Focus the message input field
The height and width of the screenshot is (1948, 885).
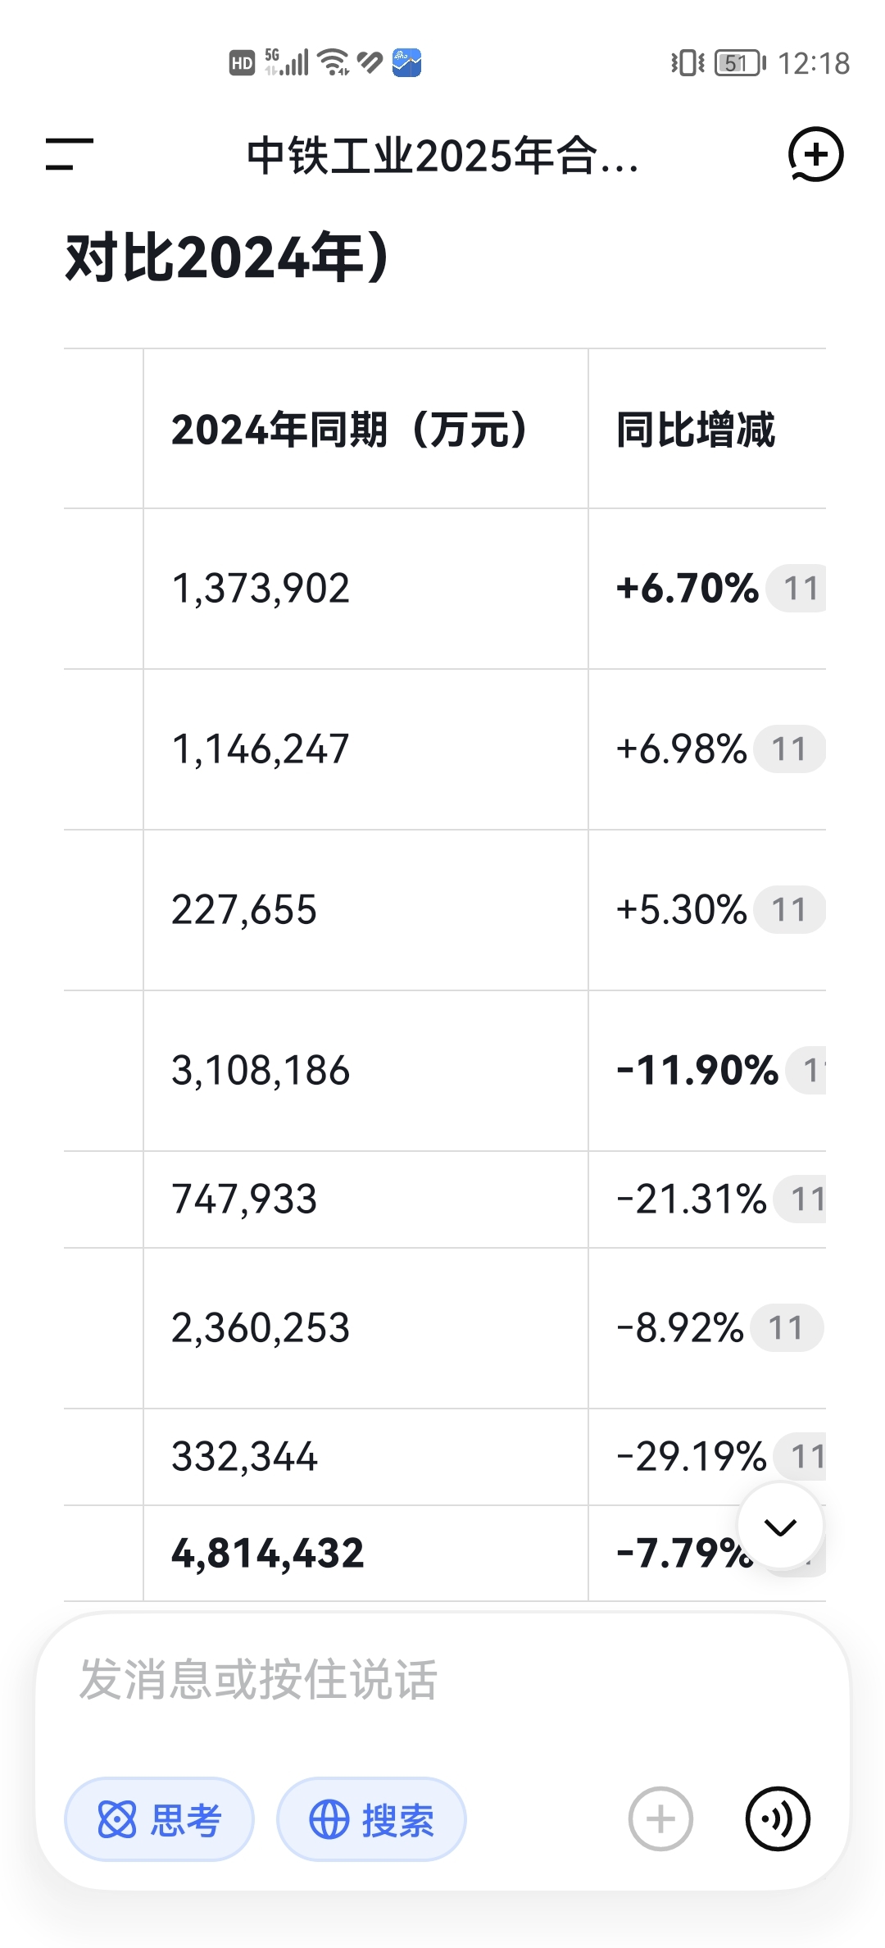tap(442, 1679)
